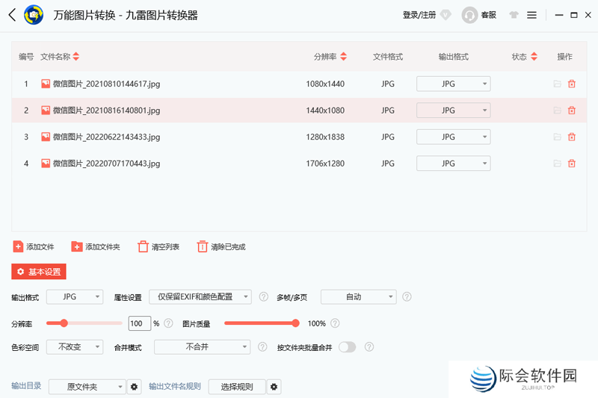
Task: Open file name rule settings gear
Action: tap(274, 387)
